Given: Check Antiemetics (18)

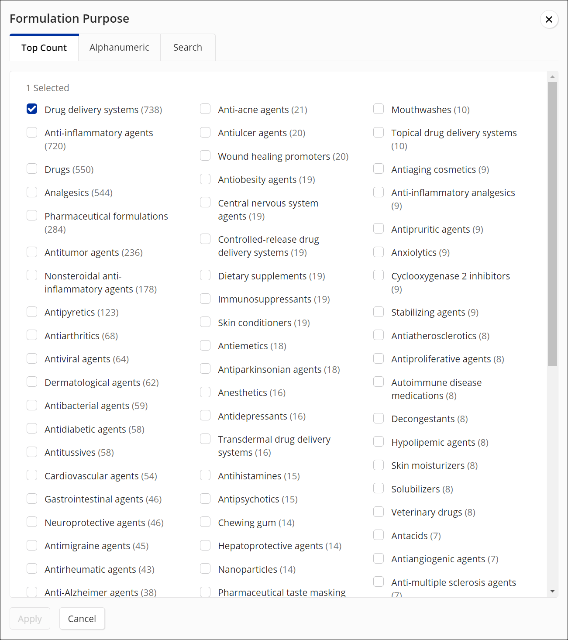Looking at the screenshot, I should [x=205, y=345].
